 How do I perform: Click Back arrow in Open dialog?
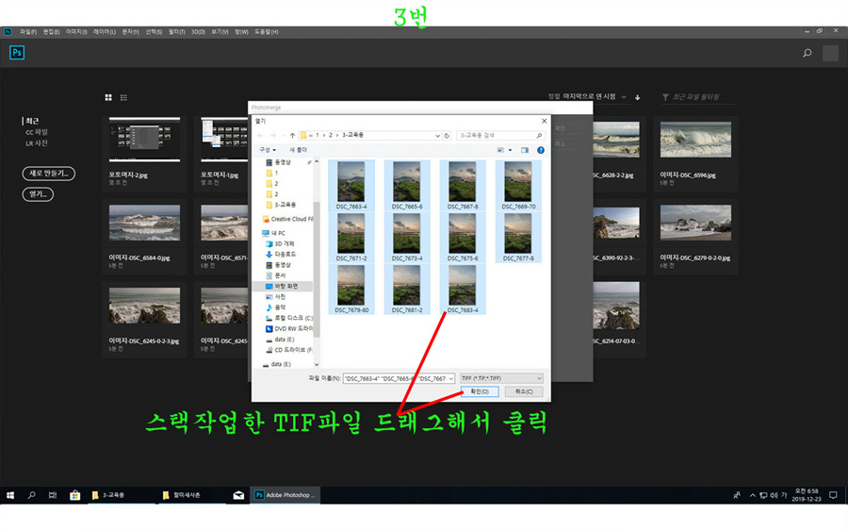coord(260,135)
